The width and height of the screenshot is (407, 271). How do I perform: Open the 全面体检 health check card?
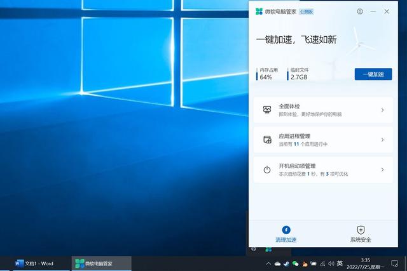click(x=323, y=110)
